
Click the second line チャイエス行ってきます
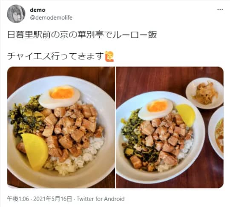[56, 56]
